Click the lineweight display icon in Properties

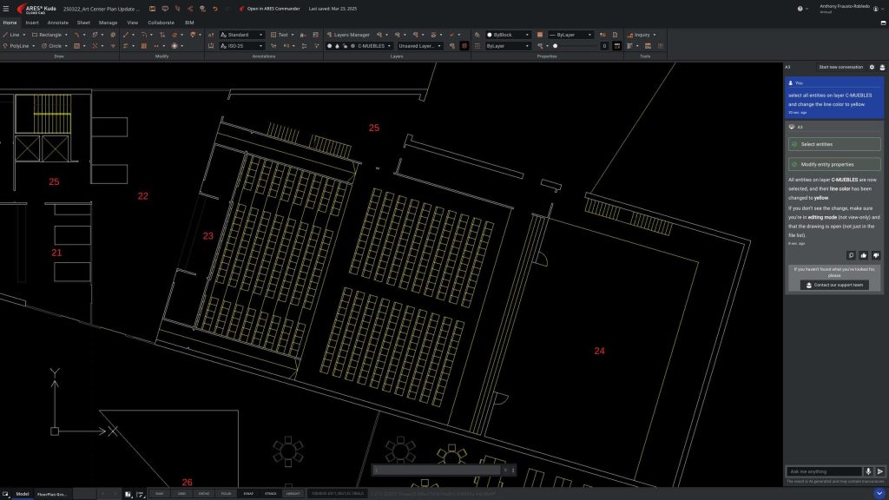[x=617, y=46]
